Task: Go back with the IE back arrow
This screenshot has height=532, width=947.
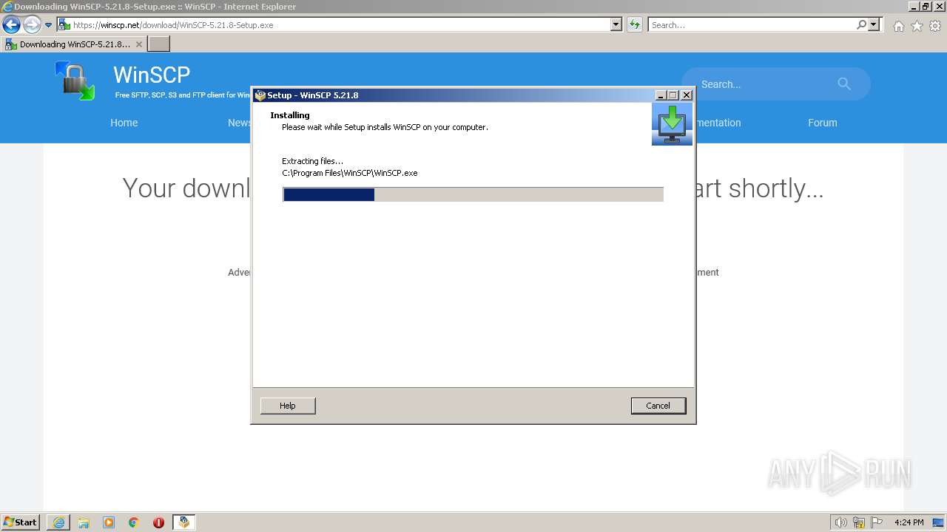Action: (x=11, y=25)
